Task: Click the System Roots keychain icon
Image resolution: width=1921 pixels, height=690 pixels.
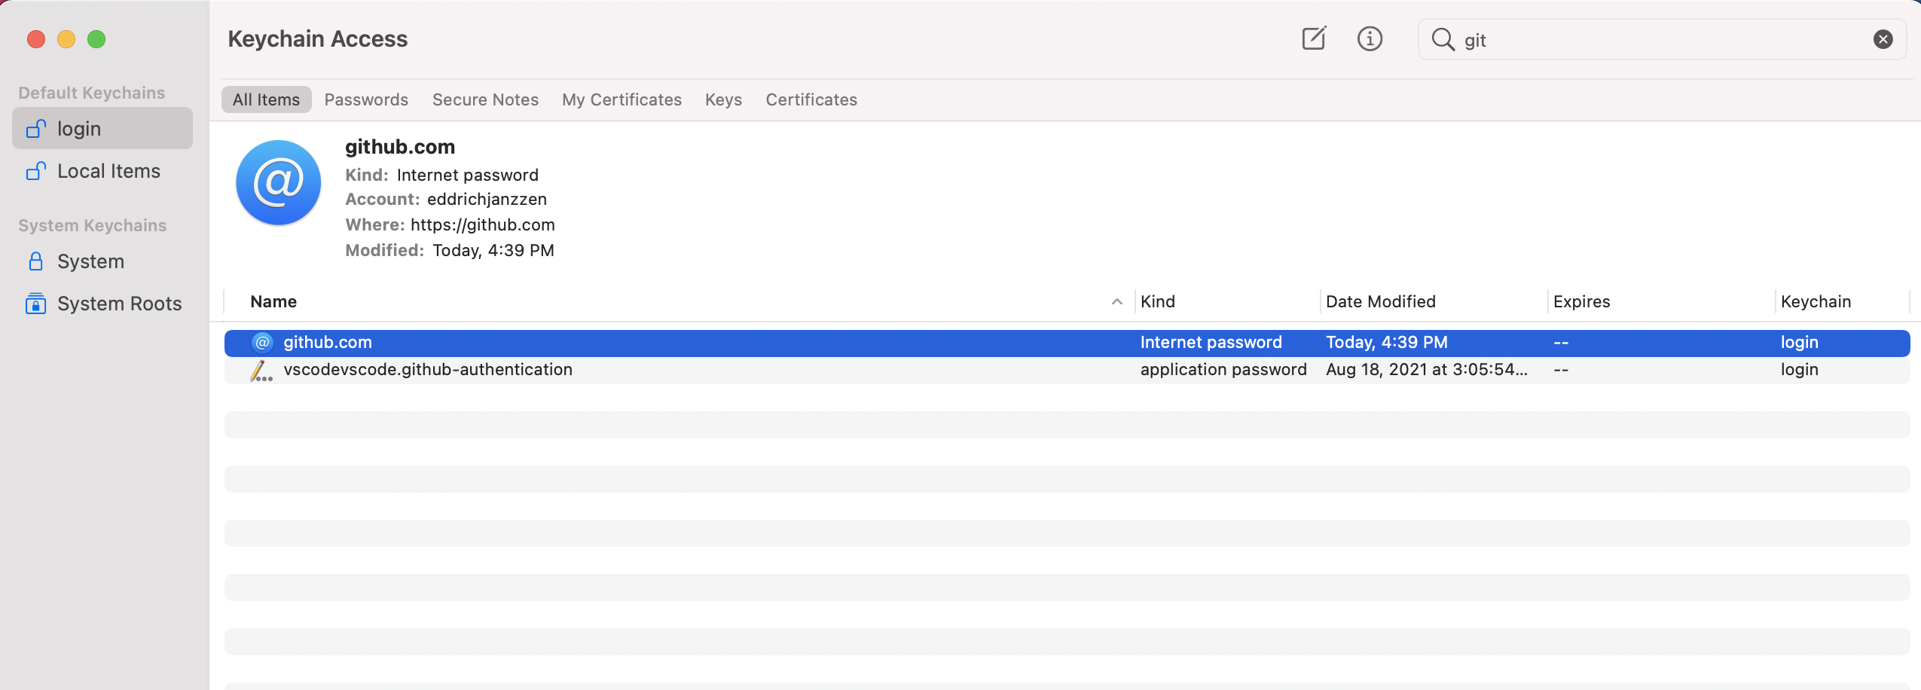Action: coord(35,303)
